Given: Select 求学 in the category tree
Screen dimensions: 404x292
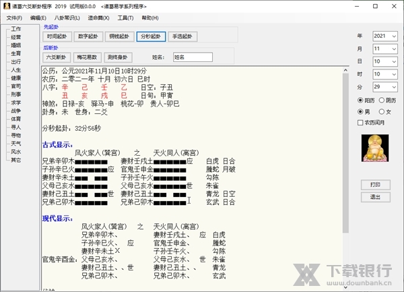Looking at the screenshot, I should 15,103.
